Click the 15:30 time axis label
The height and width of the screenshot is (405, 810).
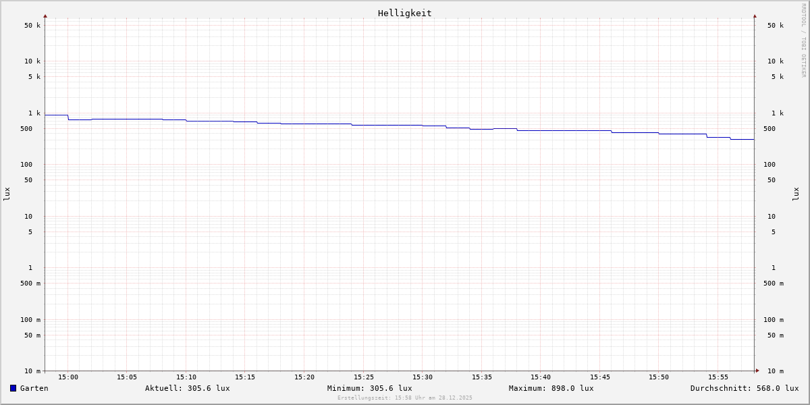[423, 377]
